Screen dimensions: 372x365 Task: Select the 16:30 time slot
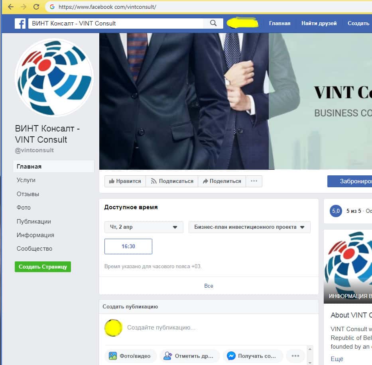(x=128, y=246)
